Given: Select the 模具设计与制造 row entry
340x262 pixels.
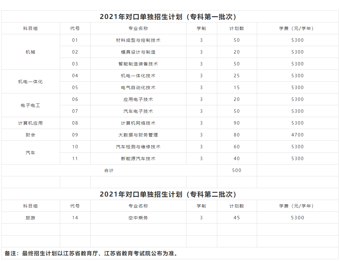Looking at the screenshot, I should tap(138, 52).
